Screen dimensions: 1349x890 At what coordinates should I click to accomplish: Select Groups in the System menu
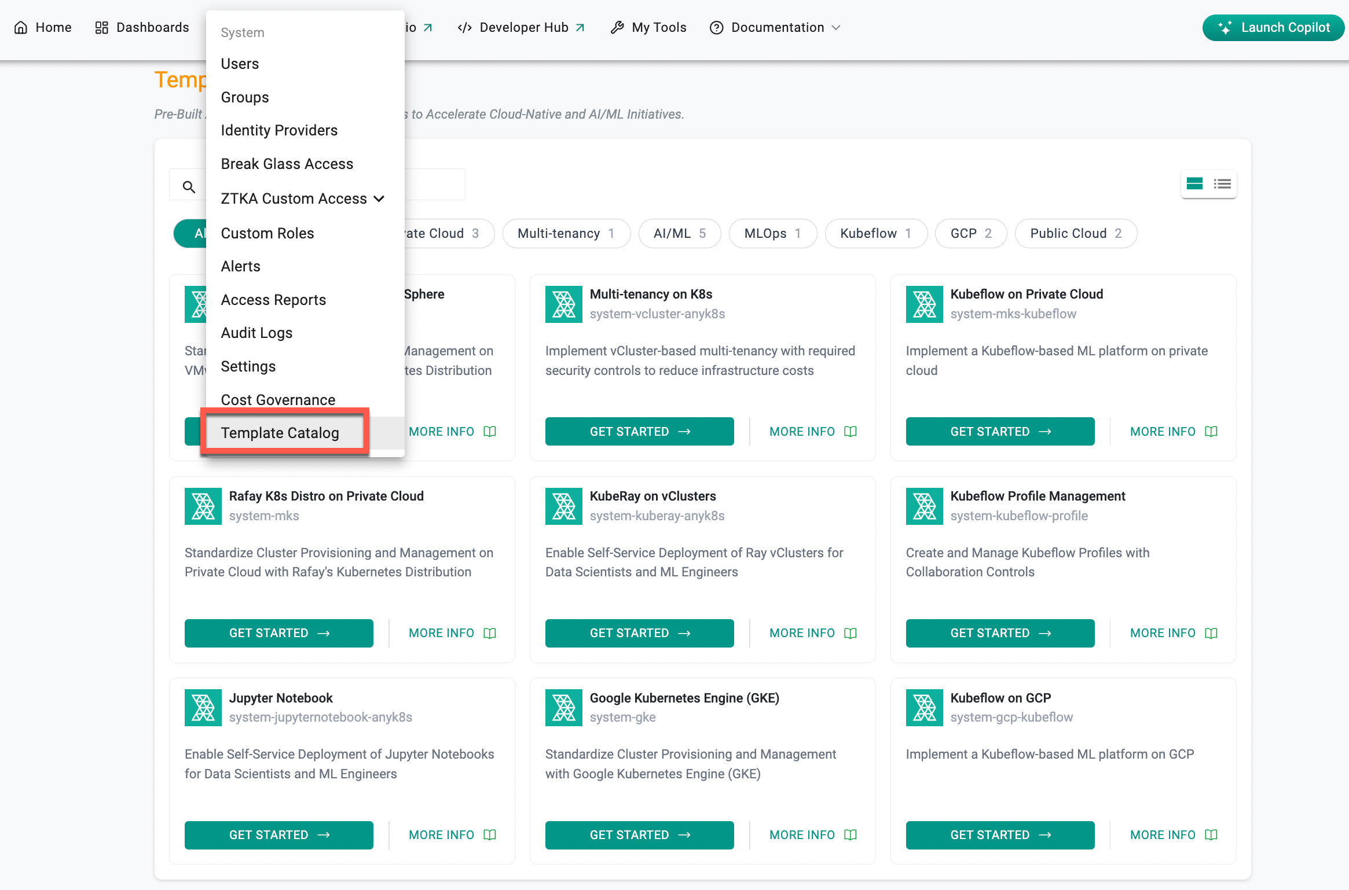(305, 97)
